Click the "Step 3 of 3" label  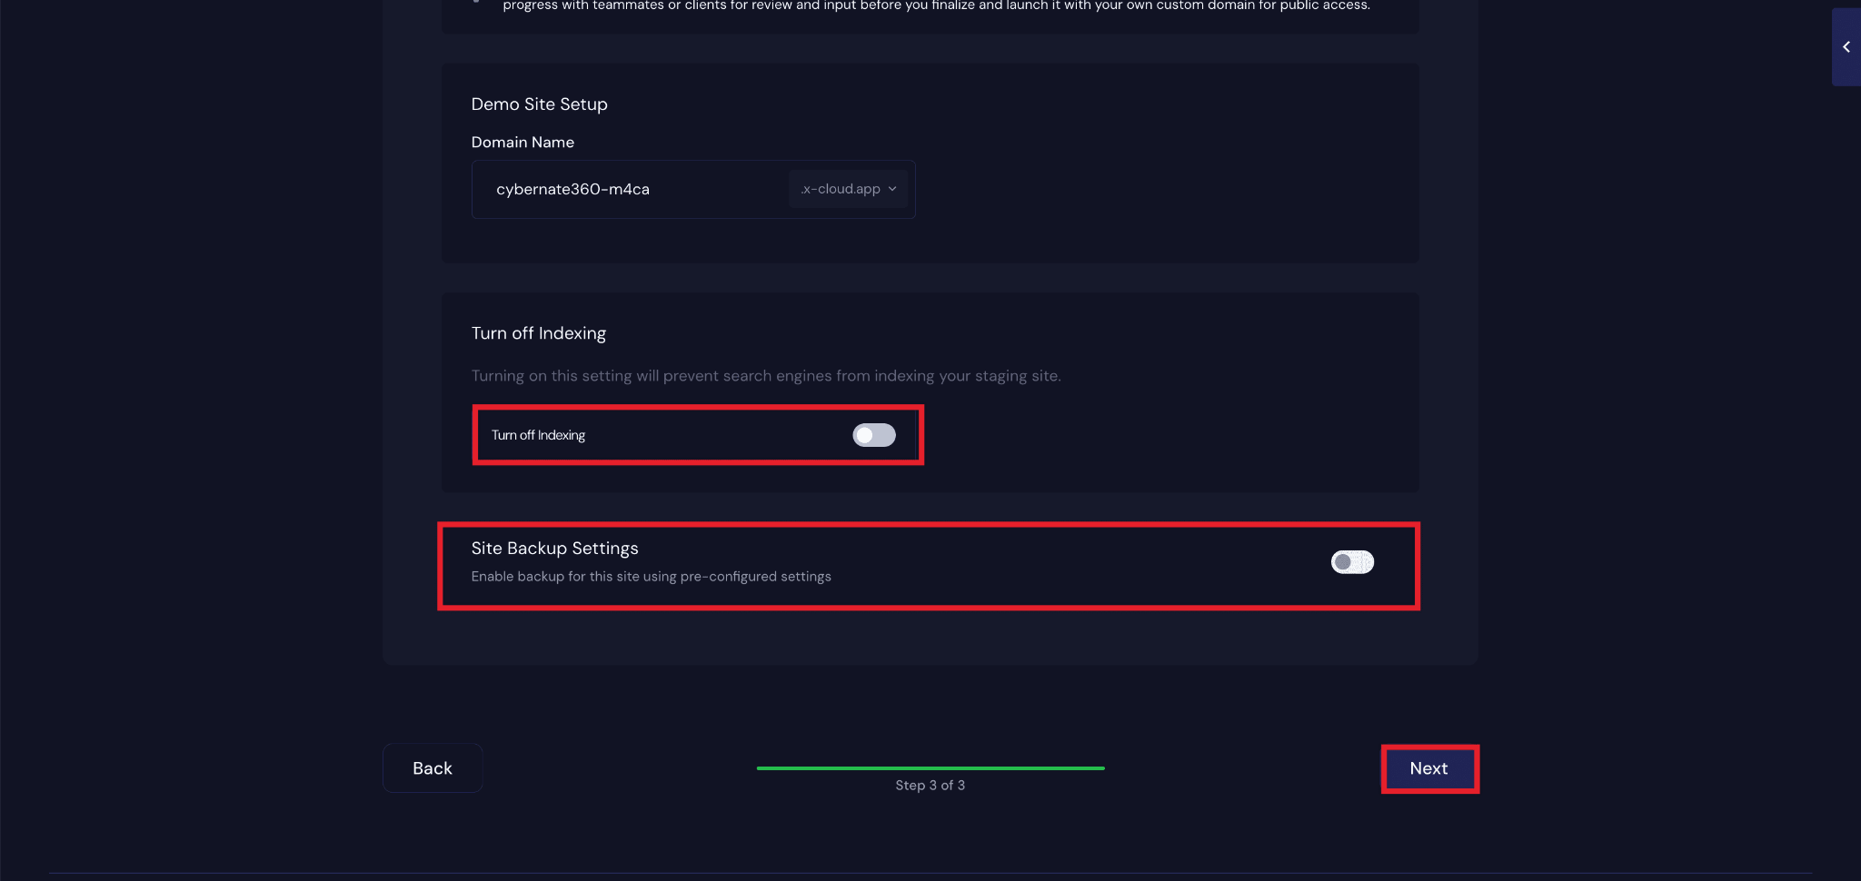pos(930,786)
